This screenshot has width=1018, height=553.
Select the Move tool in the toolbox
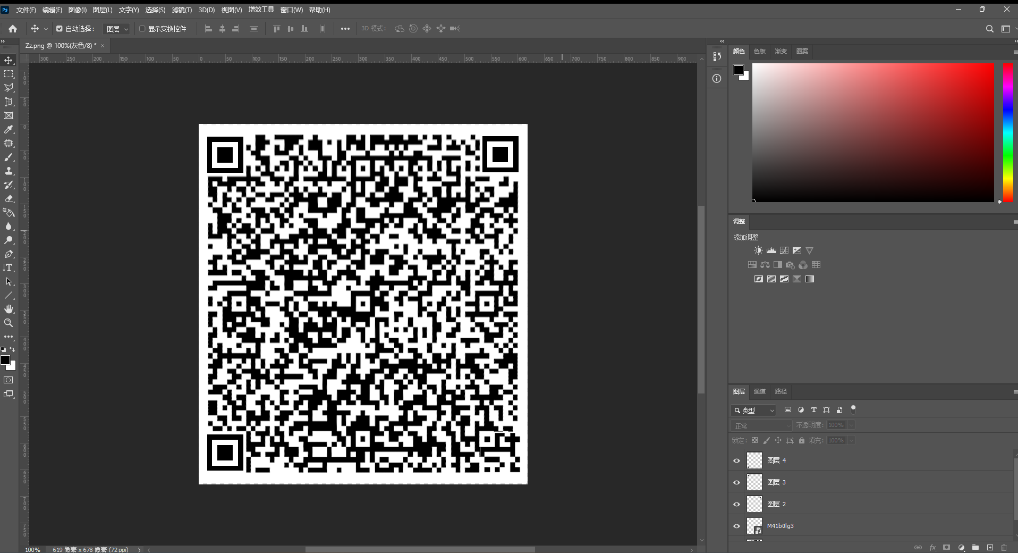click(x=9, y=60)
